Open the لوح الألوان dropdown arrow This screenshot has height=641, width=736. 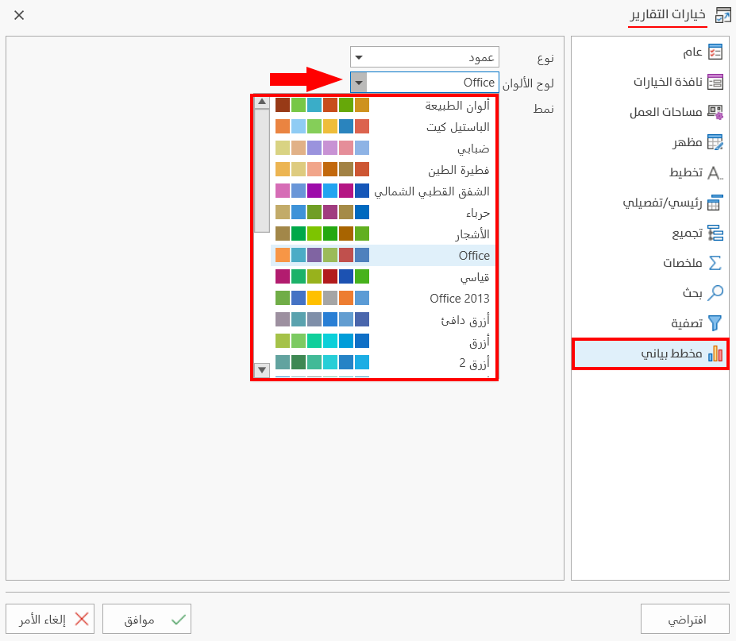click(x=357, y=82)
